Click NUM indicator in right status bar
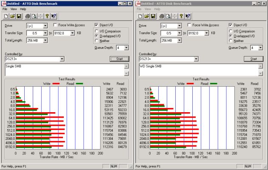Screen dimensions: 268x170 (248, 166)
